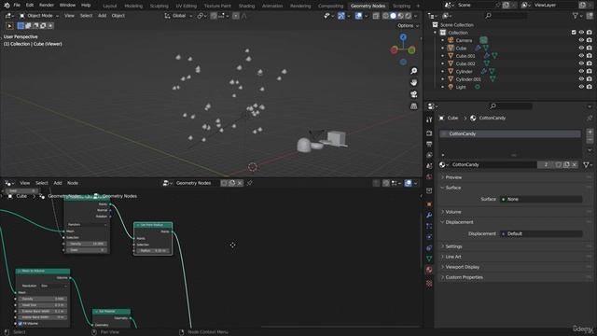This screenshot has height=336, width=597.
Task: Toggle pin on Geometry Nodes node tree
Action: 249,183
